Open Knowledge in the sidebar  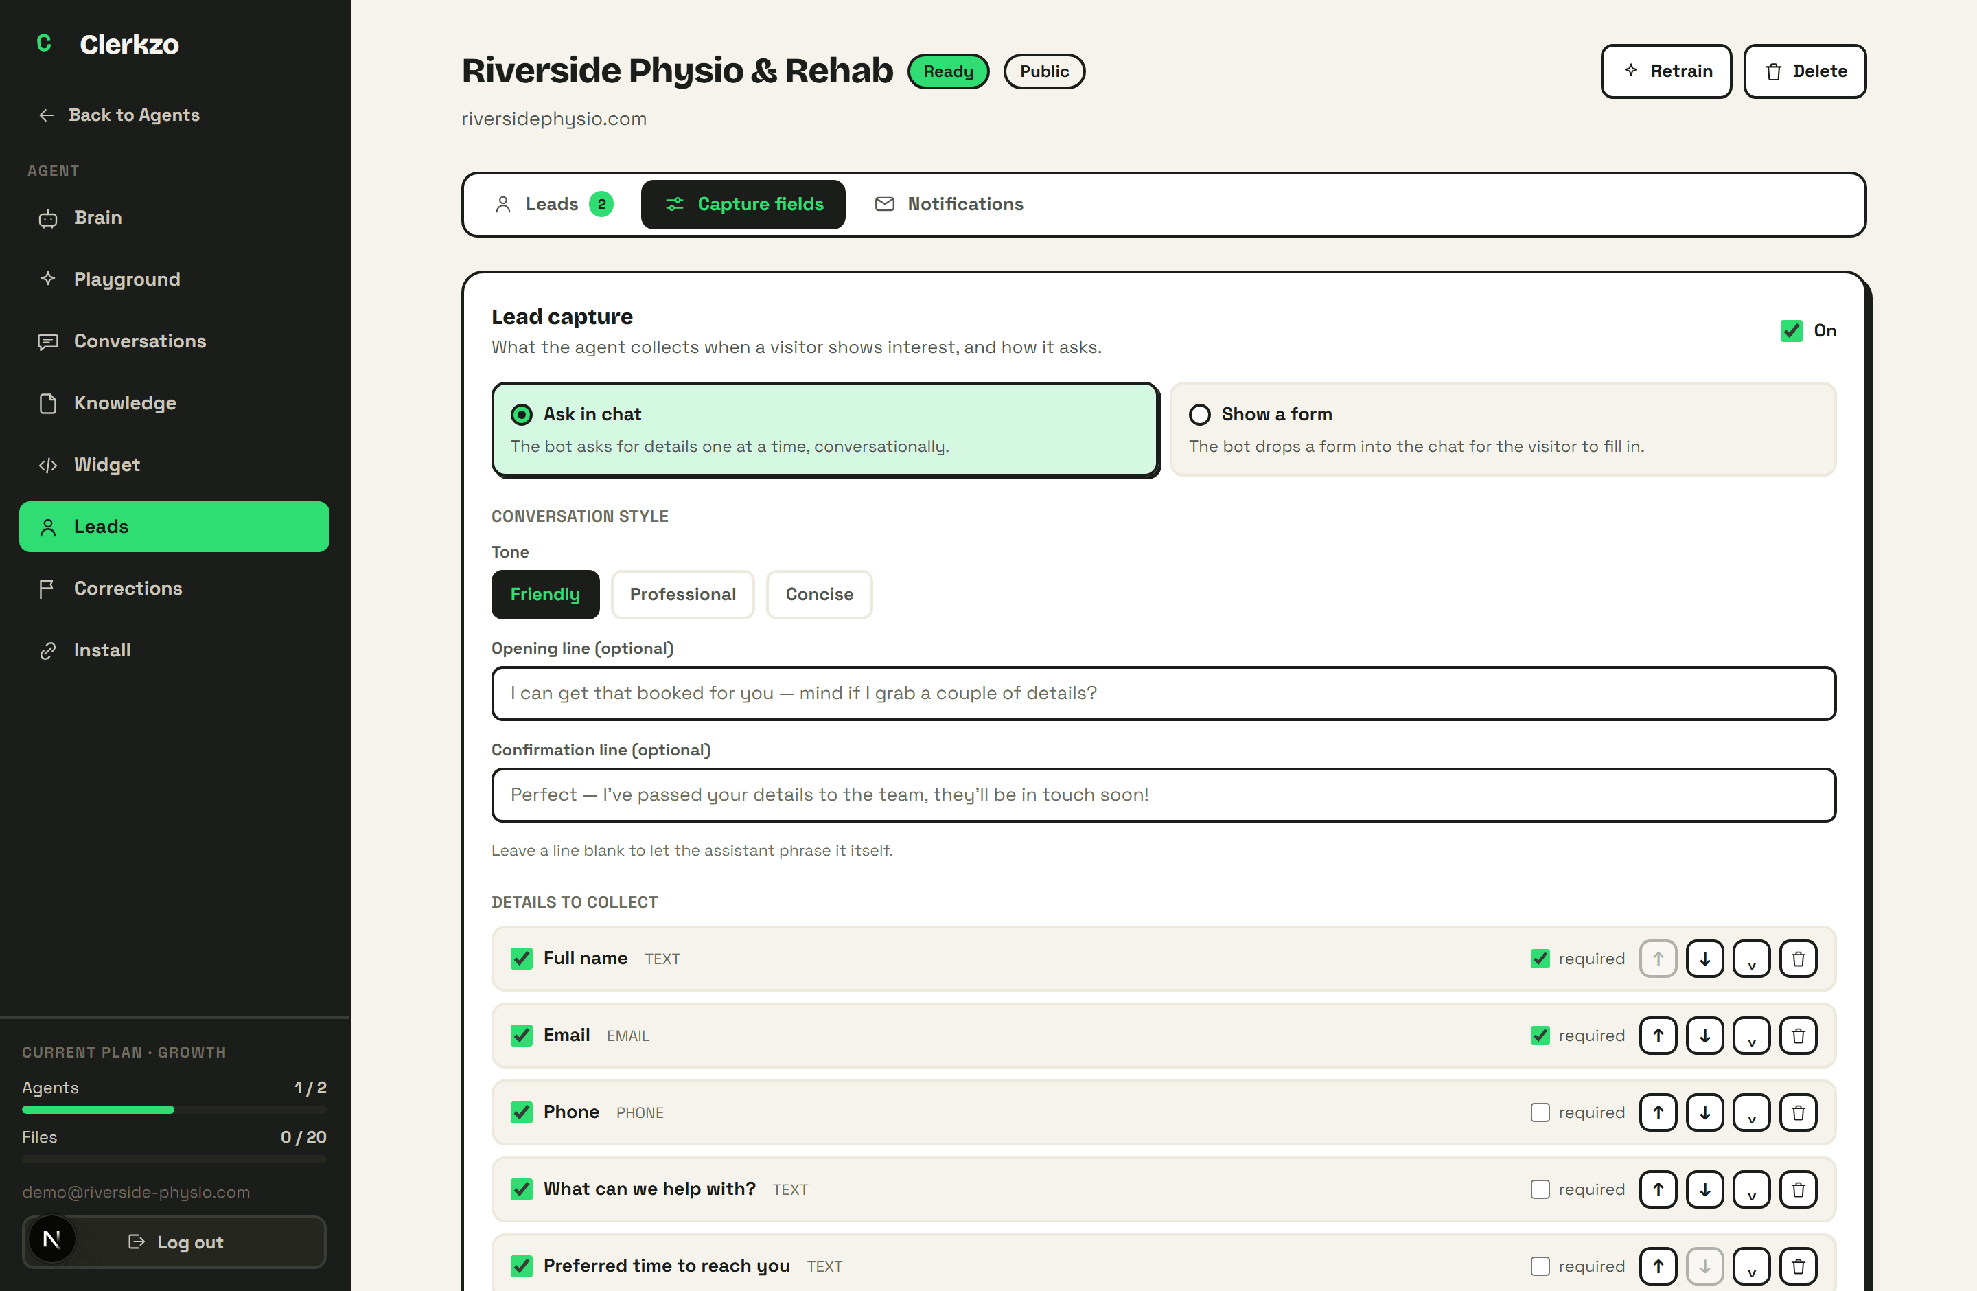tap(174, 403)
